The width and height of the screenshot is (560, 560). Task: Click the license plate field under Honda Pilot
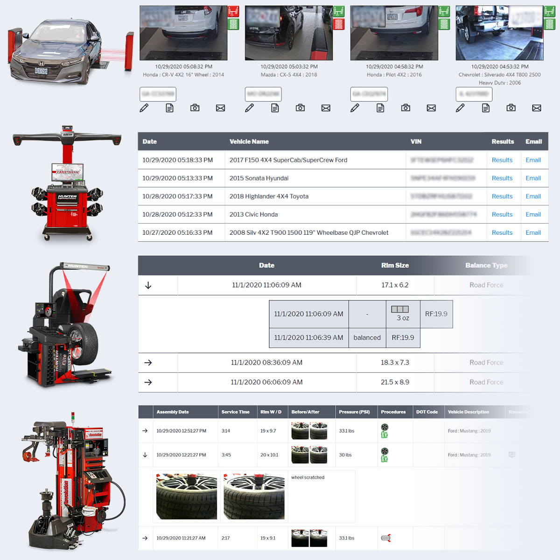(369, 94)
